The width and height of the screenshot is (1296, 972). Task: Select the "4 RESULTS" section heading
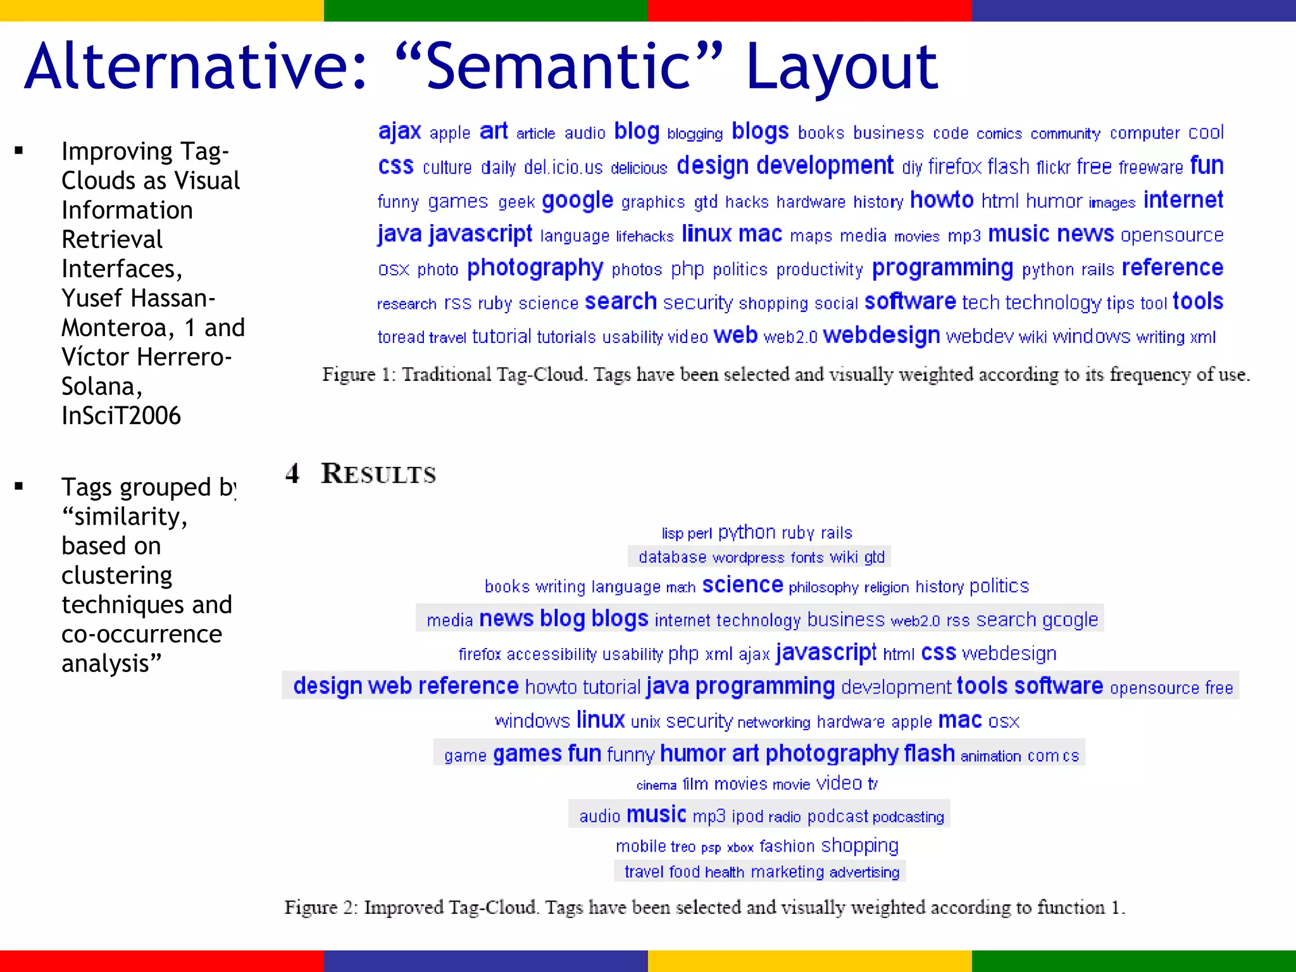pyautogui.click(x=361, y=473)
